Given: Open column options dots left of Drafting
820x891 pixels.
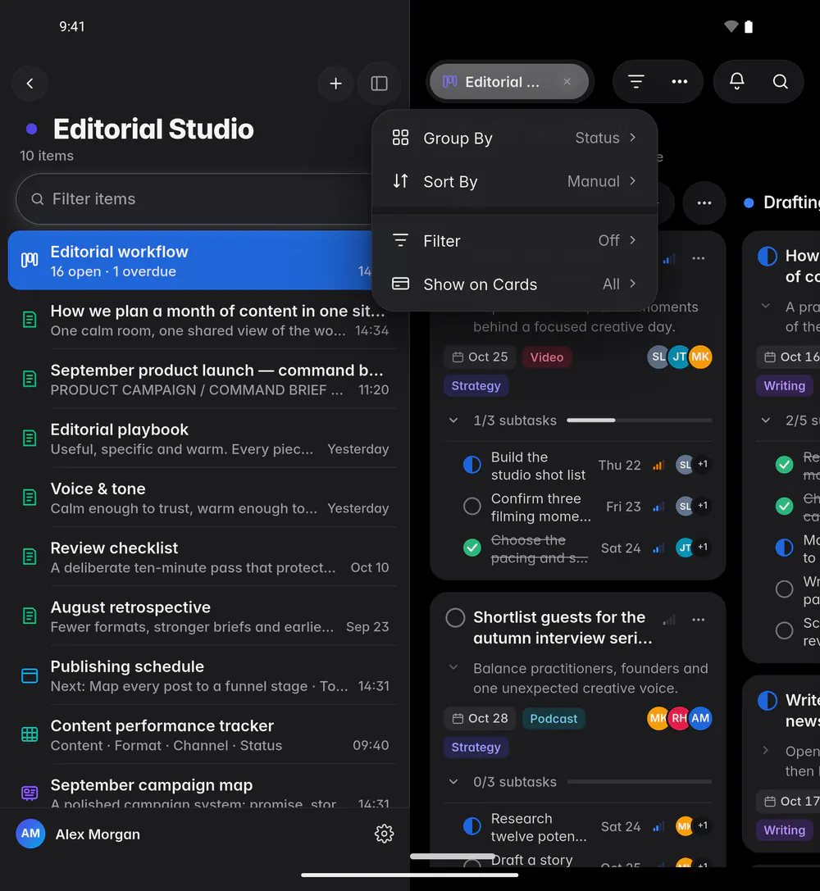Looking at the screenshot, I should [x=704, y=202].
